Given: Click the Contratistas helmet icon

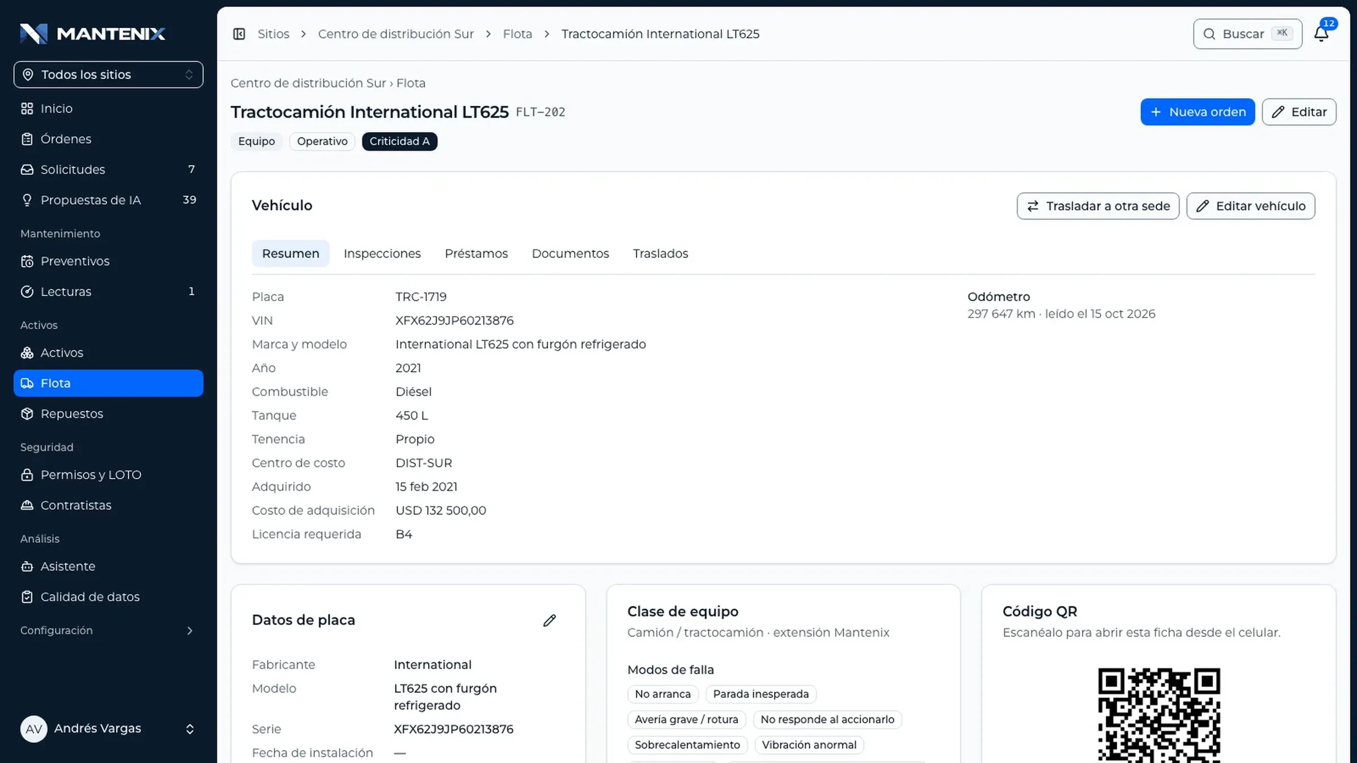Looking at the screenshot, I should (x=27, y=505).
